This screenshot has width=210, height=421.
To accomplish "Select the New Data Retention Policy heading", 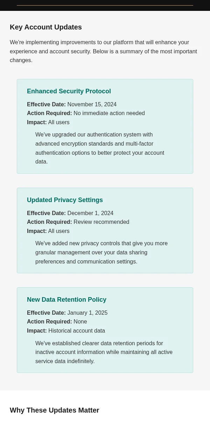I will pyautogui.click(x=66, y=300).
